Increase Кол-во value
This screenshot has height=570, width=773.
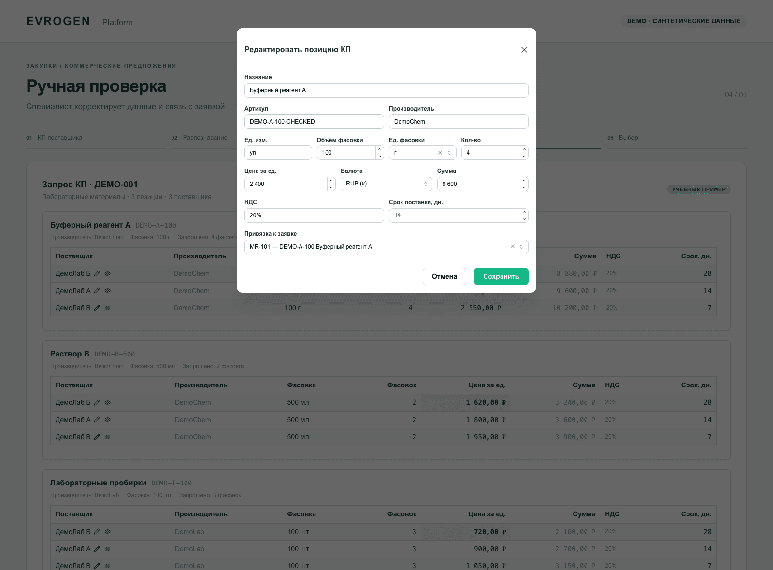tap(524, 149)
